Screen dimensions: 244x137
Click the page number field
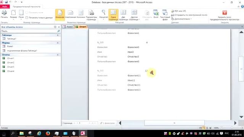click(83, 123)
